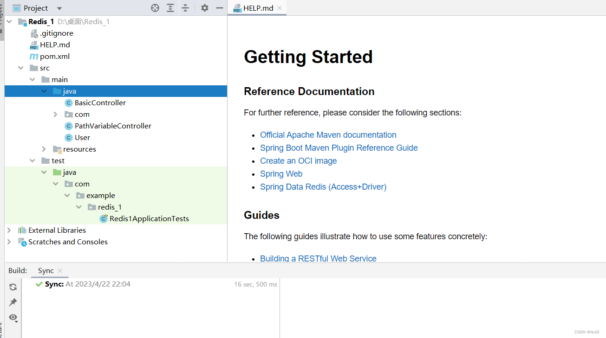Click External Libraries node icon
The height and width of the screenshot is (338, 606).
tap(22, 230)
